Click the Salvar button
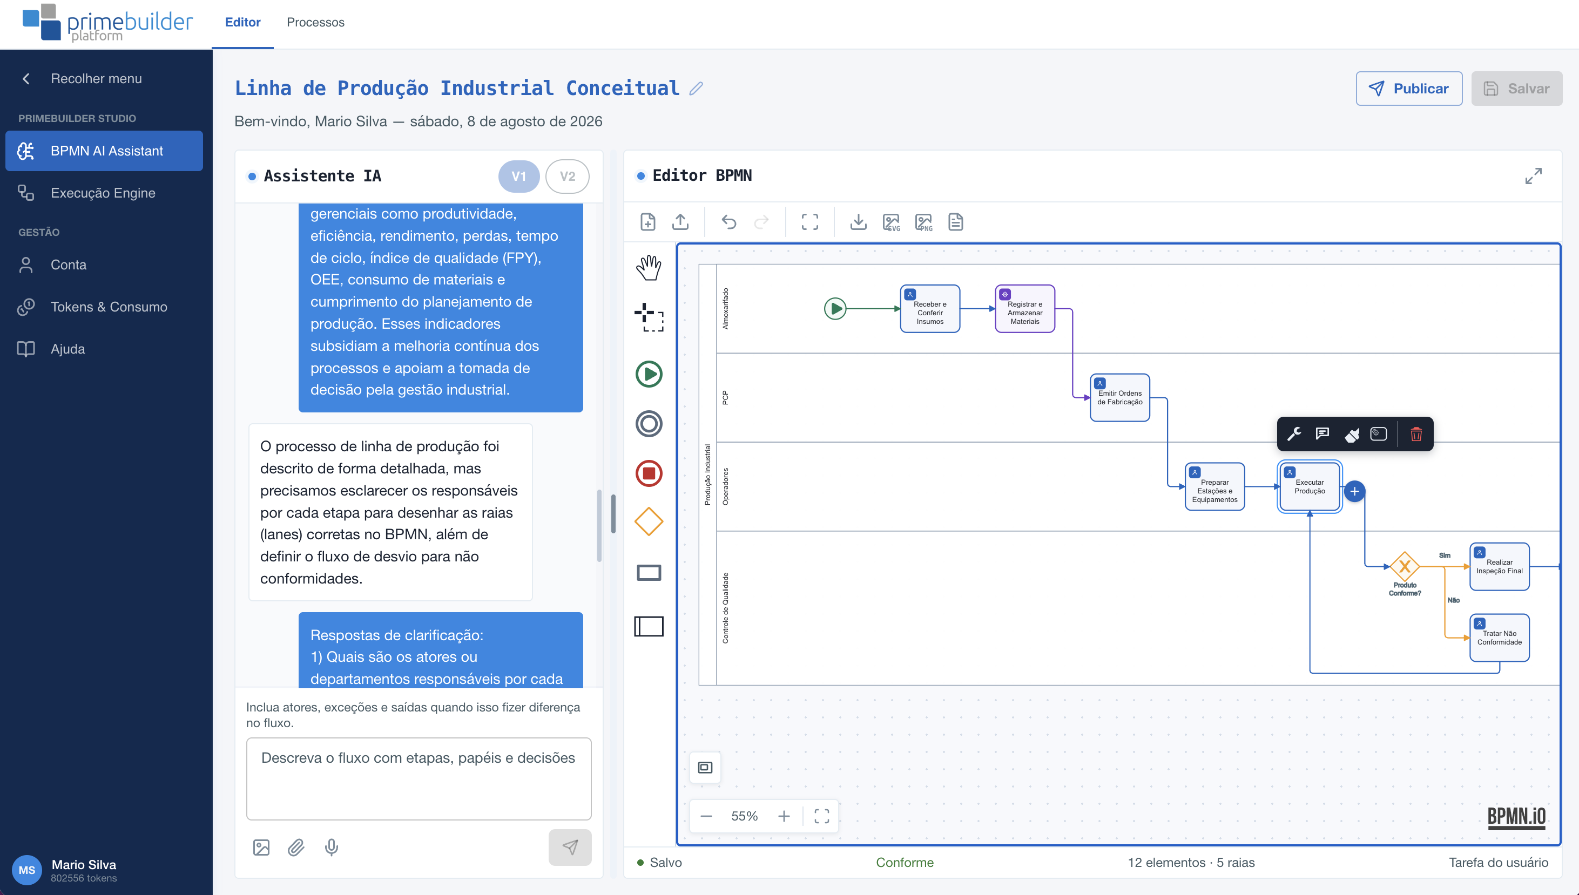This screenshot has width=1579, height=895. tap(1516, 89)
